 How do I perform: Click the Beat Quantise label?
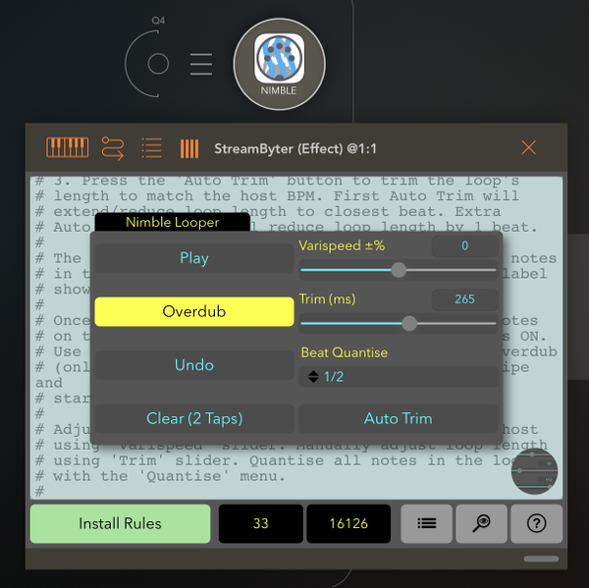[x=345, y=352]
